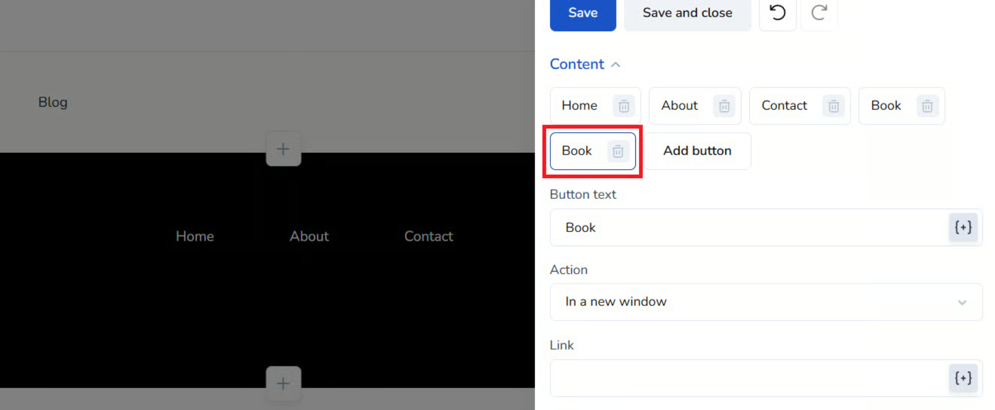Image resolution: width=995 pixels, height=410 pixels.
Task: Click the undo arrow icon
Action: (777, 13)
